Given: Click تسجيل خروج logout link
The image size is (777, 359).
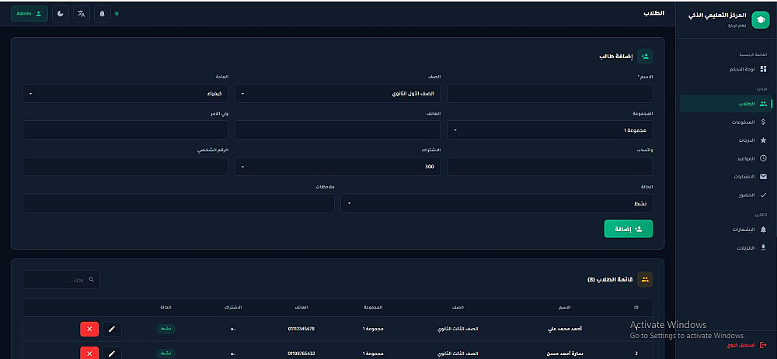Looking at the screenshot, I should point(746,345).
